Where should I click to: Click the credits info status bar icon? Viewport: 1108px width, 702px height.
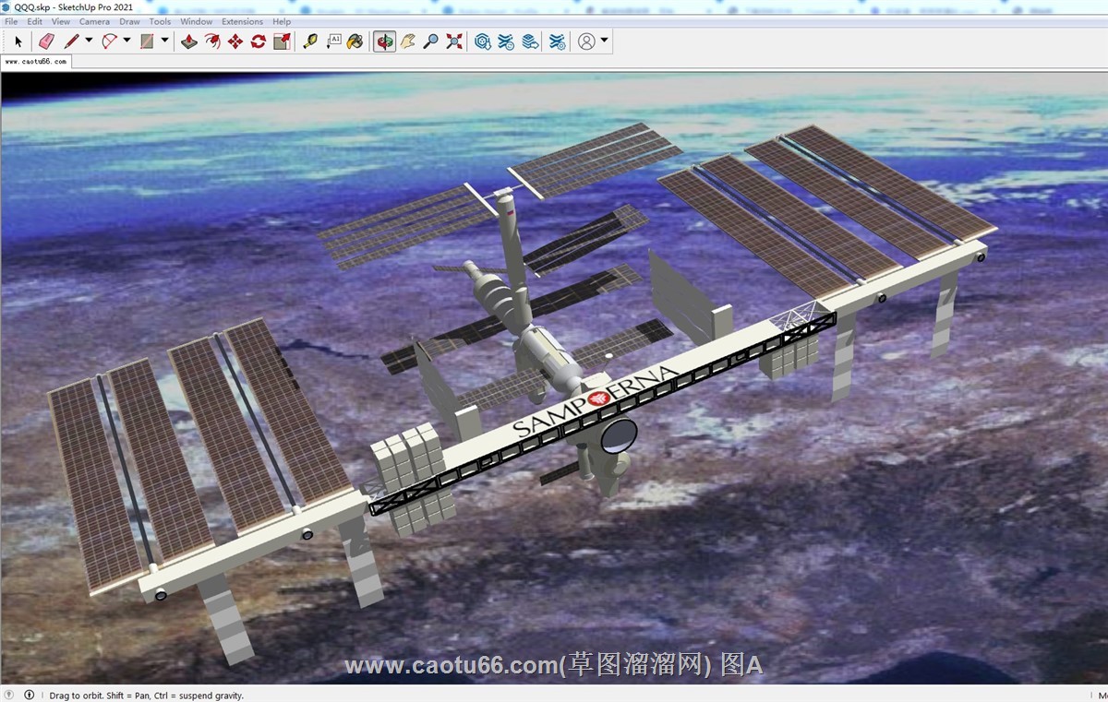[x=29, y=695]
